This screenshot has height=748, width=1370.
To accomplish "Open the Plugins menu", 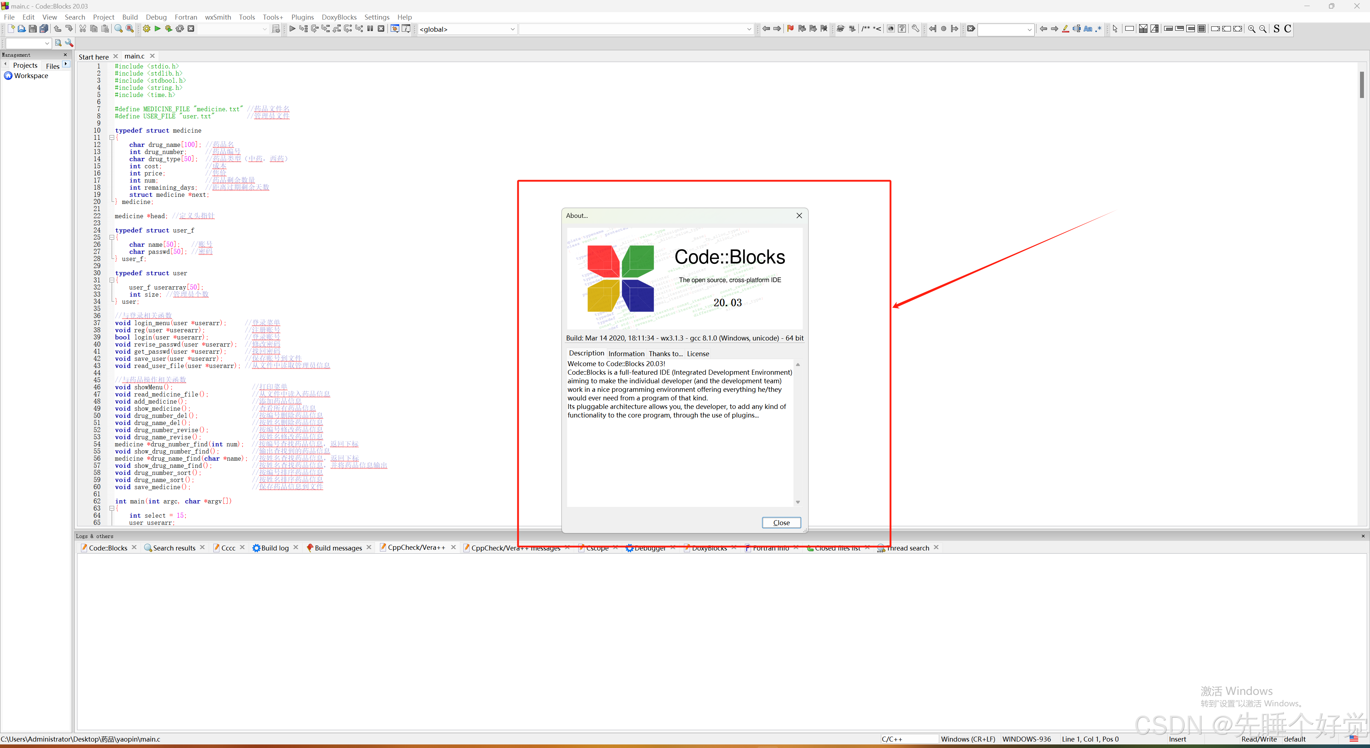I will tap(302, 17).
